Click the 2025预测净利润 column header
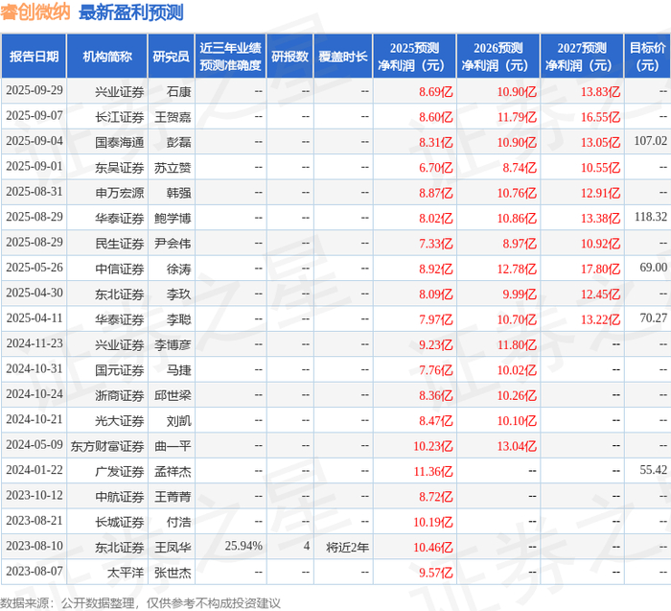This screenshot has width=671, height=611. [414, 57]
